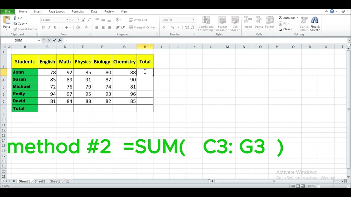The width and height of the screenshot is (351, 197).
Task: Click the Decrease Font Size icon
Action: click(89, 20)
